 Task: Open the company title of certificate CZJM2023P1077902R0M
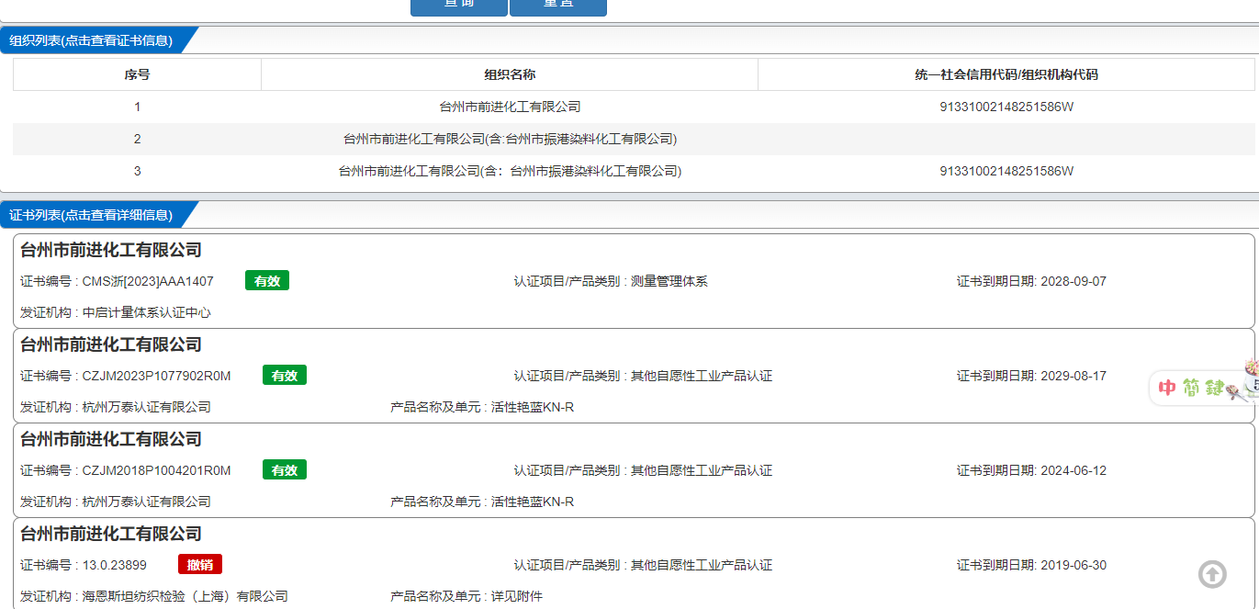111,344
